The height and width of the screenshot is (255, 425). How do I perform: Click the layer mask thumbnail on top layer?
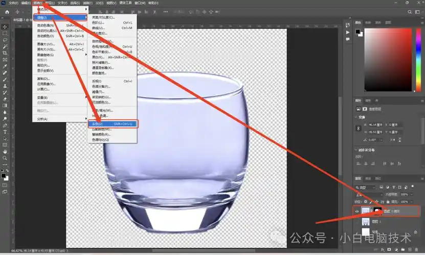point(378,211)
